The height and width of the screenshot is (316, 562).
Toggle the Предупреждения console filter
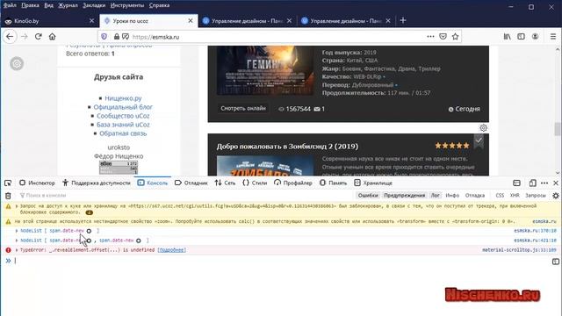[404, 195]
